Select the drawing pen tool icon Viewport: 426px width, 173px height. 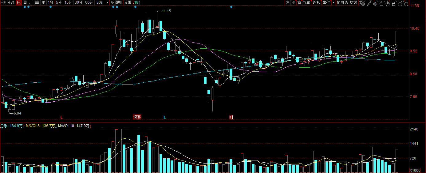coord(369,4)
